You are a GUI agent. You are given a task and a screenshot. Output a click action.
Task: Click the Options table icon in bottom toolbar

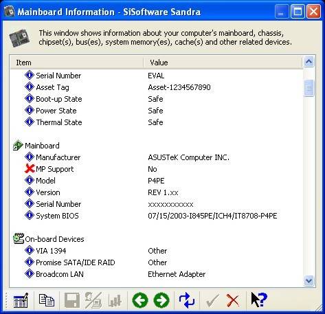(x=21, y=300)
